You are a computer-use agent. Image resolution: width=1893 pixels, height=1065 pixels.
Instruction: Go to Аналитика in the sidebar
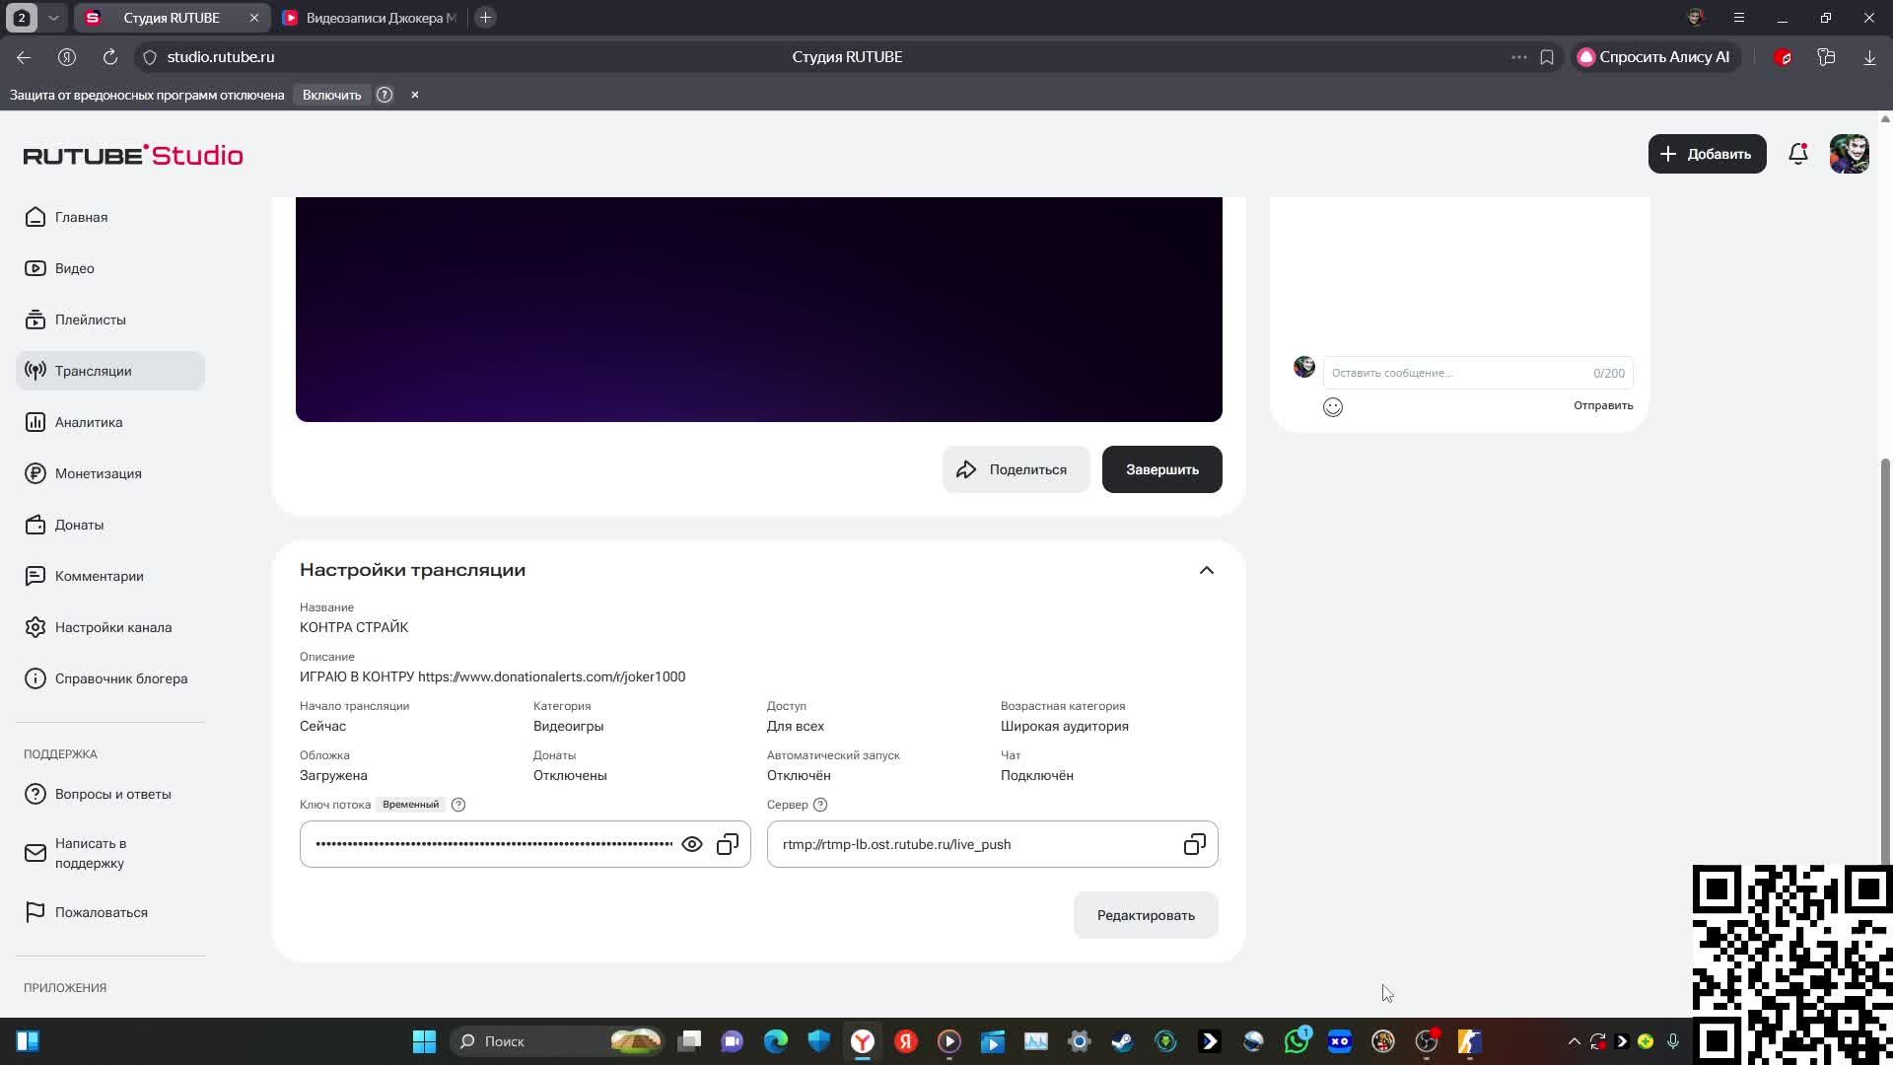pos(89,422)
